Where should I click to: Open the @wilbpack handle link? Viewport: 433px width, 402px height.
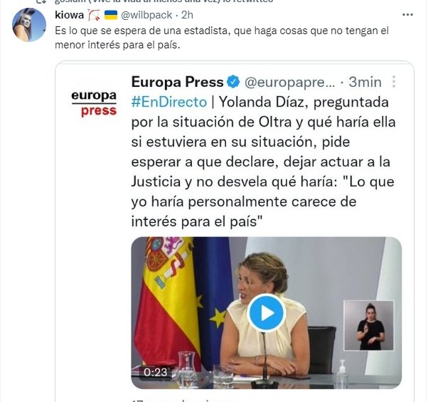pyautogui.click(x=146, y=15)
